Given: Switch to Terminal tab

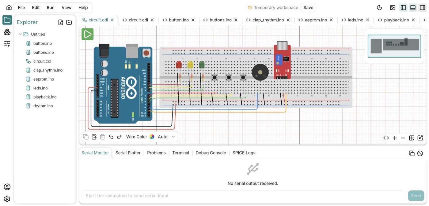Looking at the screenshot, I should pos(180,153).
